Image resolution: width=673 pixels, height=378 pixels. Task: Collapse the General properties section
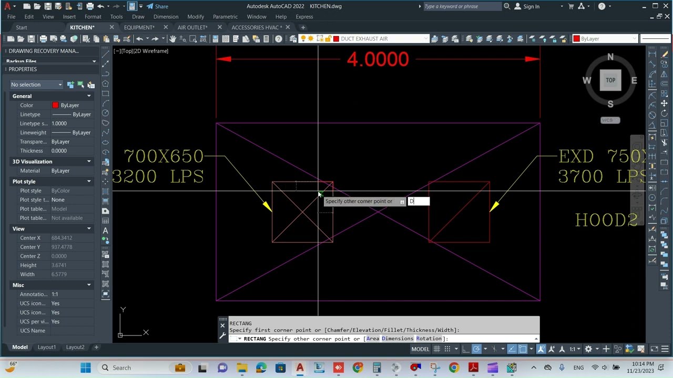point(89,96)
